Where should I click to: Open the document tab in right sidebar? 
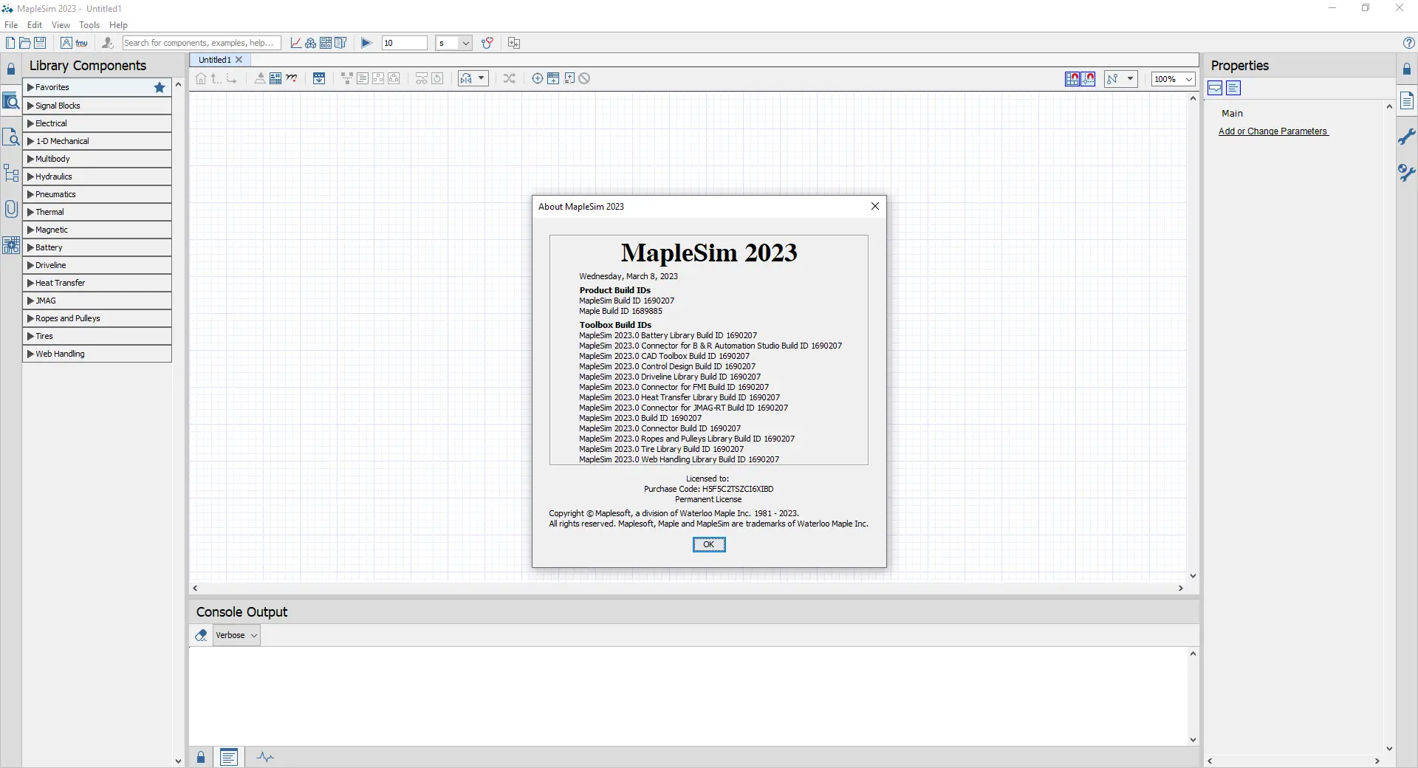coord(1407,100)
